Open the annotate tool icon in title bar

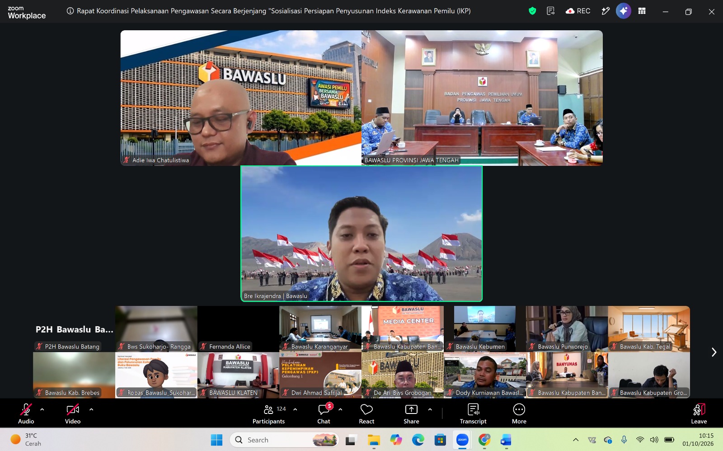(x=606, y=11)
